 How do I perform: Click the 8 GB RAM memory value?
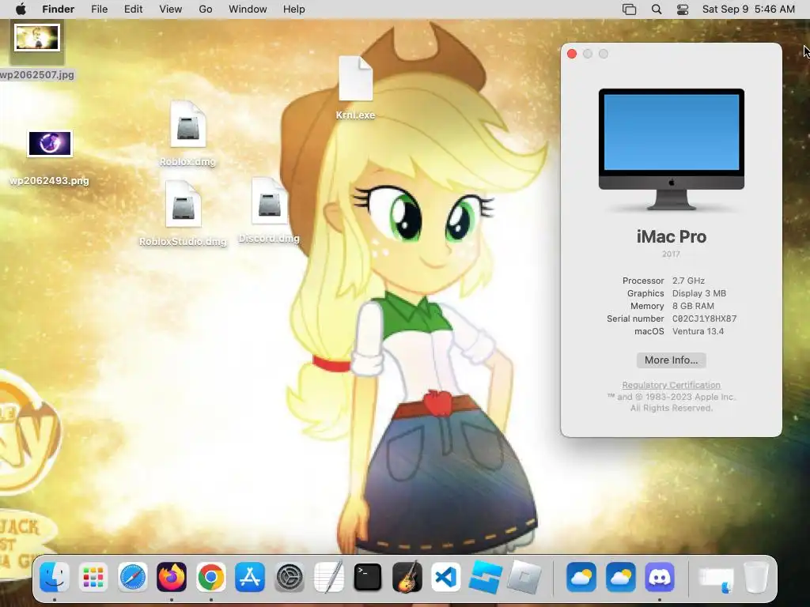693,306
